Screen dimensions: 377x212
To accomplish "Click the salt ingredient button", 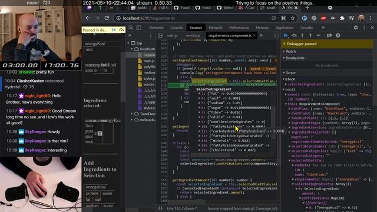I will 98,200.
